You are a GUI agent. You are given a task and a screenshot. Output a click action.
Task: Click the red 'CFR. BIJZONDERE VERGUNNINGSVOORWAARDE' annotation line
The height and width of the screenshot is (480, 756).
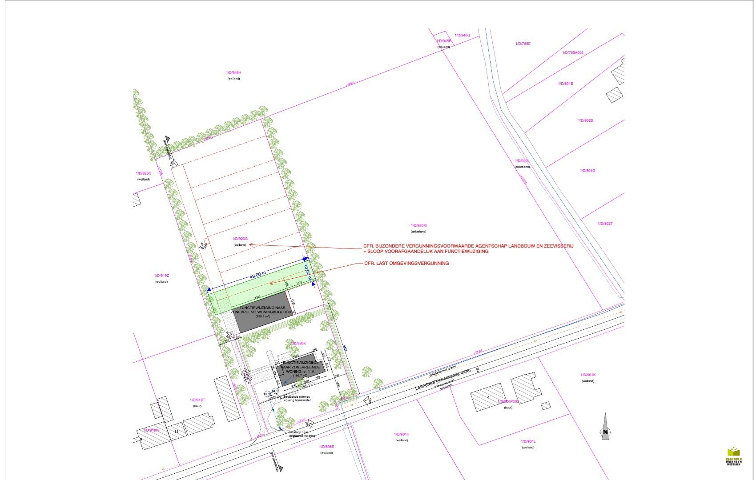click(x=469, y=245)
